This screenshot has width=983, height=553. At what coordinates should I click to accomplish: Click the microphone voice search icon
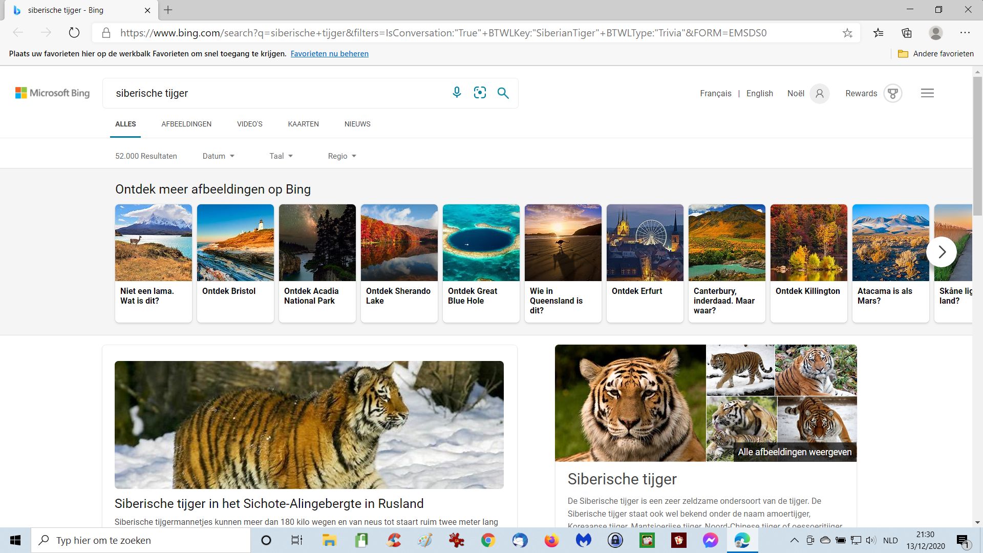click(457, 93)
